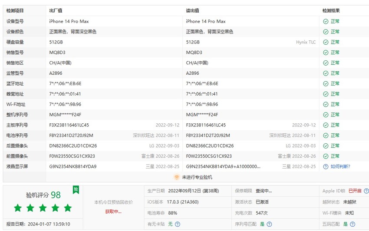Viewport: 369px width, 231px height.
Task: Click the production date 2022年09月12日 (第38周)
Action: [x=194, y=191]
